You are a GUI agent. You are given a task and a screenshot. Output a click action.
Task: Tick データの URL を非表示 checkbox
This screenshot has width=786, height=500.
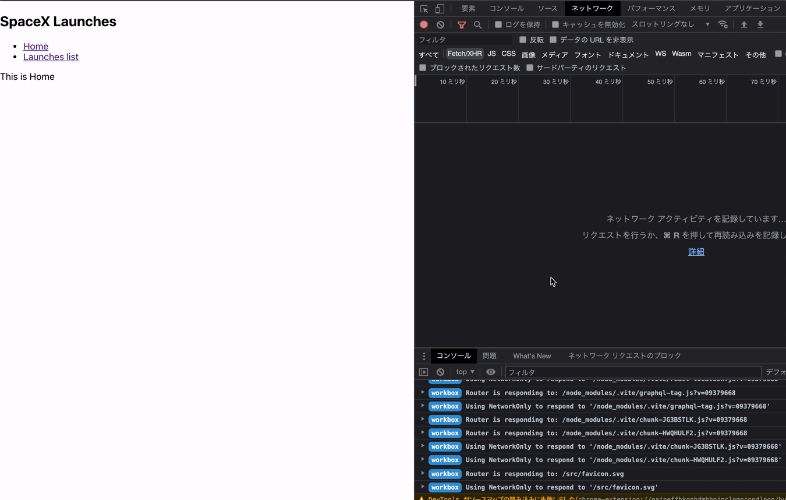click(x=553, y=40)
